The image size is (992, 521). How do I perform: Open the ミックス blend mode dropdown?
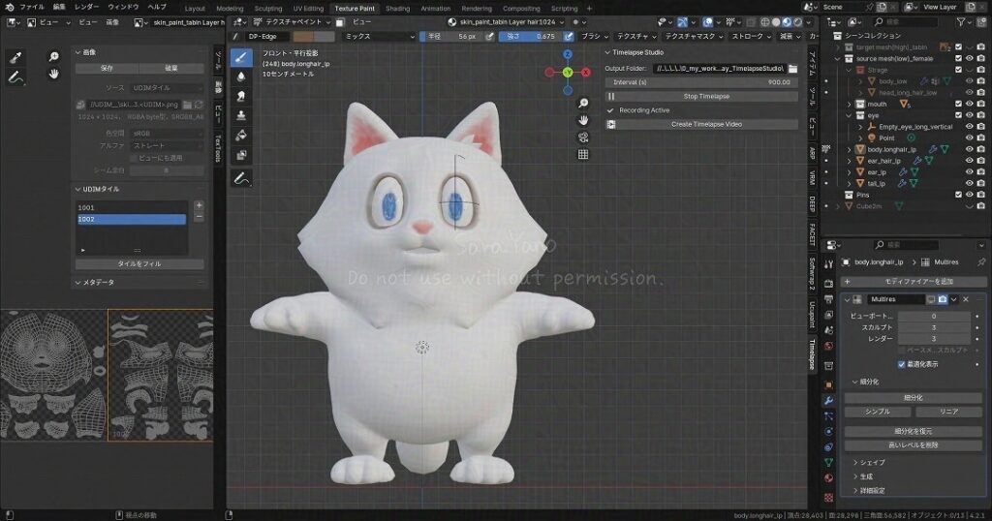pos(379,37)
